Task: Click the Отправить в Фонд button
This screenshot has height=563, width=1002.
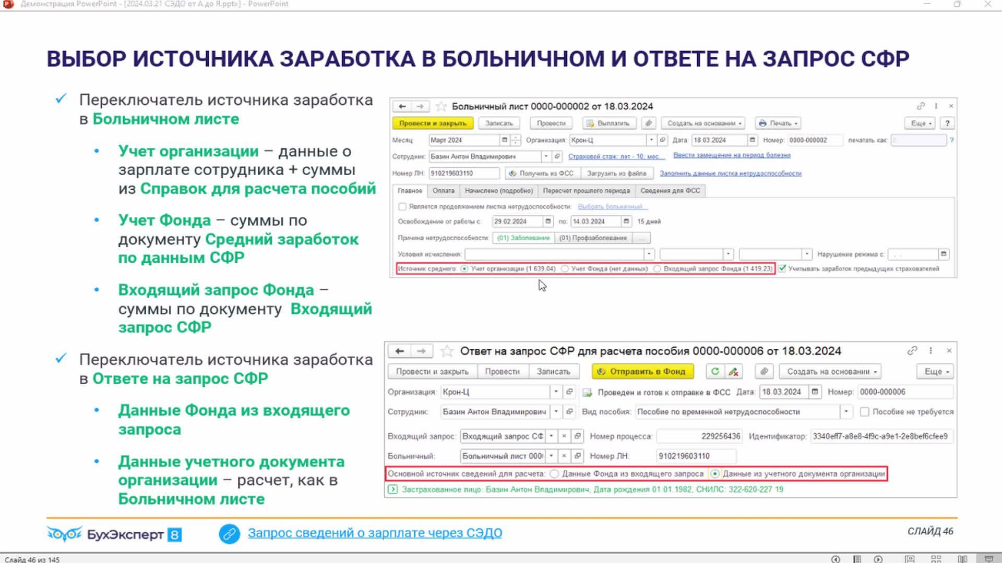Action: pos(642,371)
